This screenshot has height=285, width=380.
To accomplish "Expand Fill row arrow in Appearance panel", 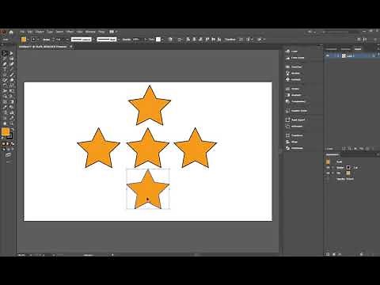I will pyautogui.click(x=332, y=173).
